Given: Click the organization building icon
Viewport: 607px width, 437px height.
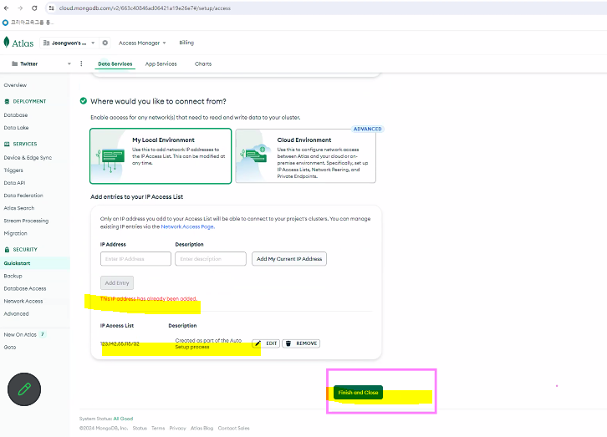Looking at the screenshot, I should click(47, 43).
